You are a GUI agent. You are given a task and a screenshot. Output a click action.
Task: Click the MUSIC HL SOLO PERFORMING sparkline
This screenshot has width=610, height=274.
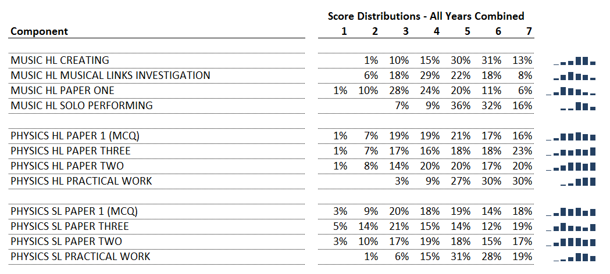pyautogui.click(x=578, y=106)
